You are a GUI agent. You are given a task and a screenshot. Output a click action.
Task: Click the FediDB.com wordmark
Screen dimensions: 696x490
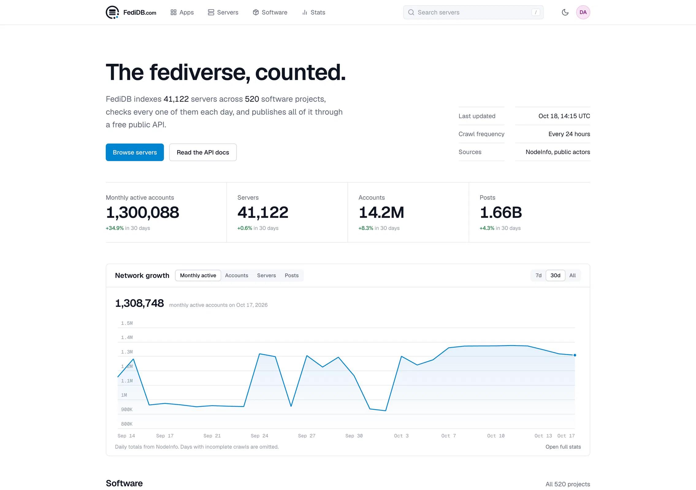(140, 13)
